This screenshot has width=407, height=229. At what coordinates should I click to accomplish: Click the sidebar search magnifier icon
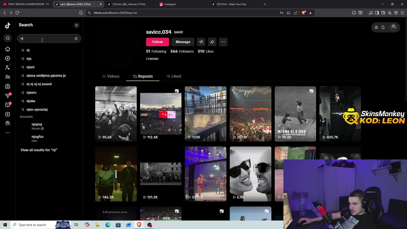8,38
